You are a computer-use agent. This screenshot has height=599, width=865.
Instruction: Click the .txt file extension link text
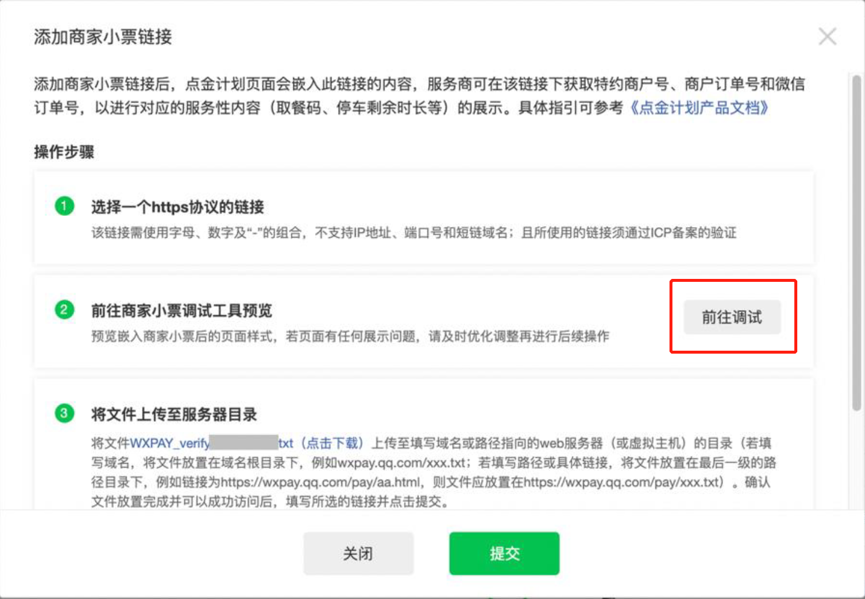point(286,443)
